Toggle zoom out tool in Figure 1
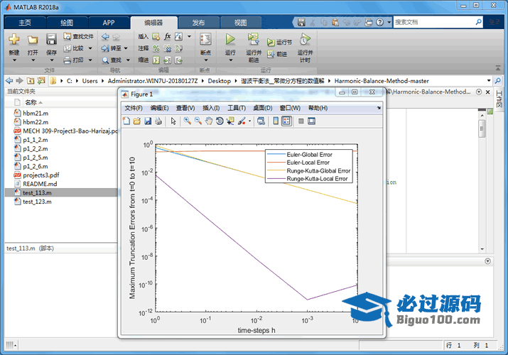This screenshot has width=508, height=355. point(198,121)
